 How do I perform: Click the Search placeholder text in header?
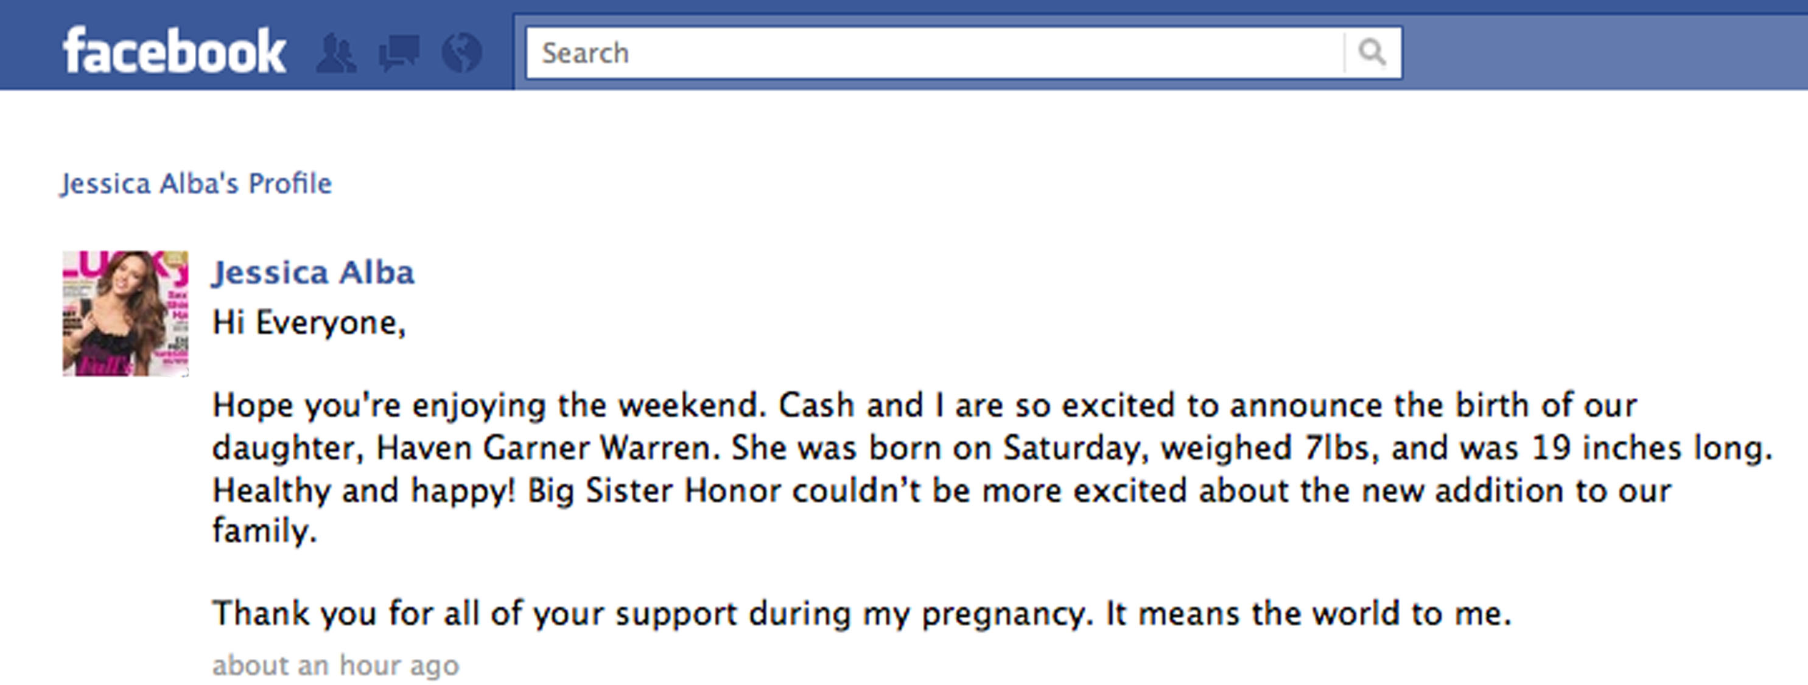pos(586,54)
